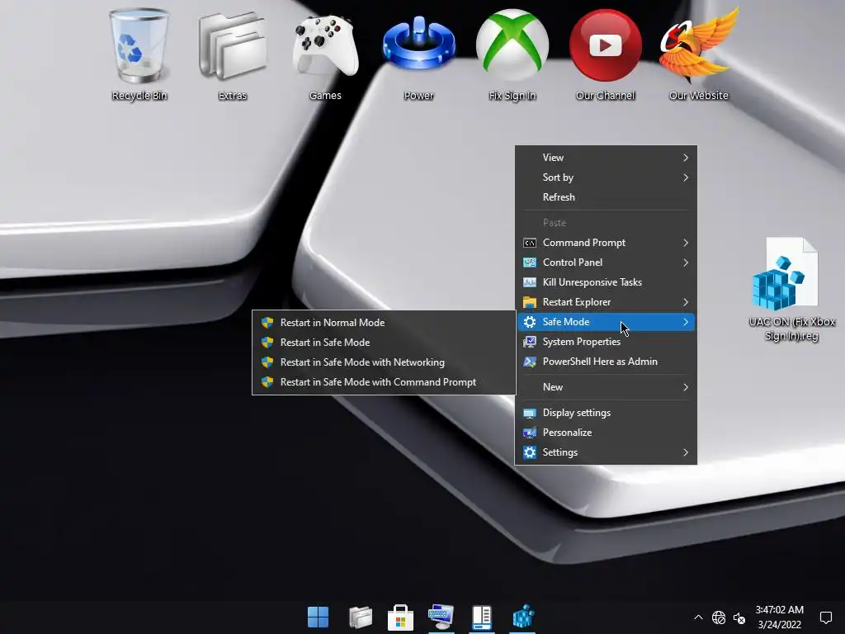Select the Restart Explorer menu entry

[x=606, y=302]
